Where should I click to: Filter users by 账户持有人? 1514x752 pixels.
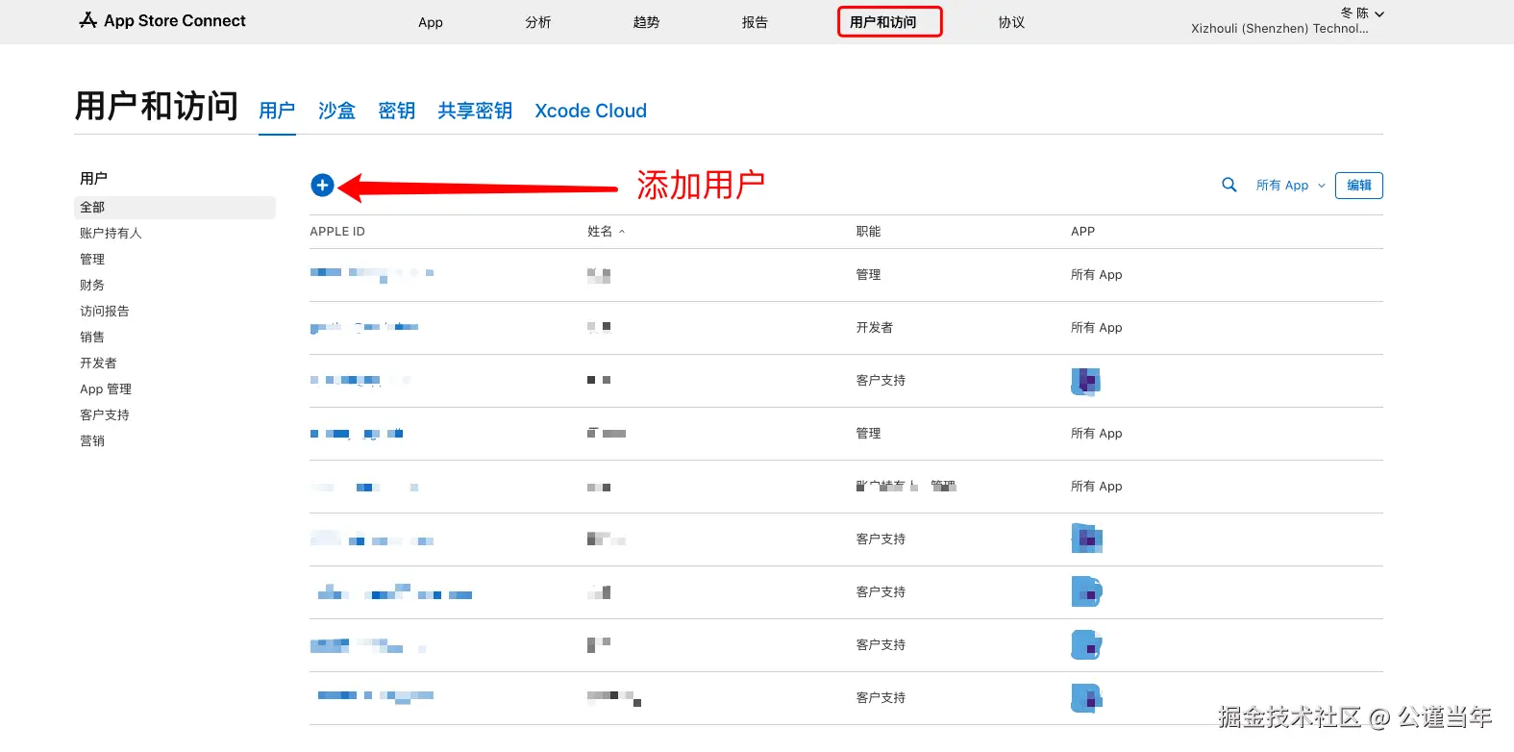(x=111, y=234)
